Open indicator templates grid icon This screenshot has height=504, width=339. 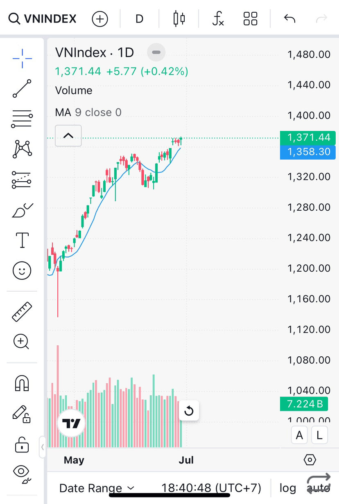(250, 19)
